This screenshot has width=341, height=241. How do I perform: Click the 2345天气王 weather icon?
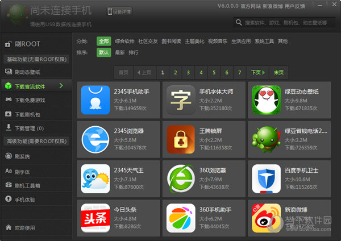95,179
